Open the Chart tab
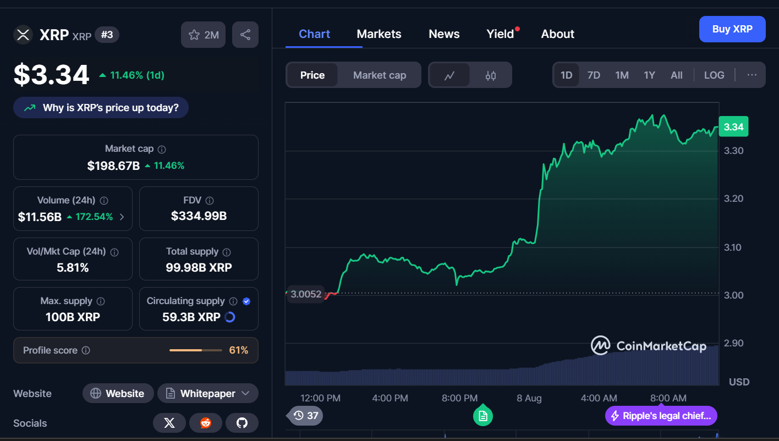The width and height of the screenshot is (779, 441). (x=315, y=34)
